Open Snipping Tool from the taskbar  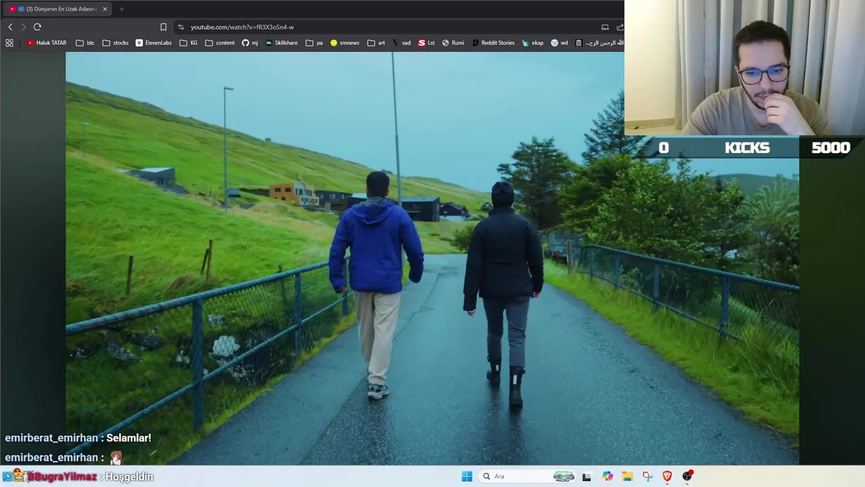tap(647, 476)
